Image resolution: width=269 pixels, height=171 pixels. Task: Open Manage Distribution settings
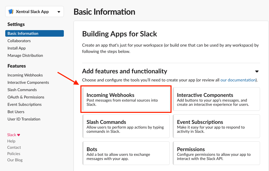tap(25, 56)
